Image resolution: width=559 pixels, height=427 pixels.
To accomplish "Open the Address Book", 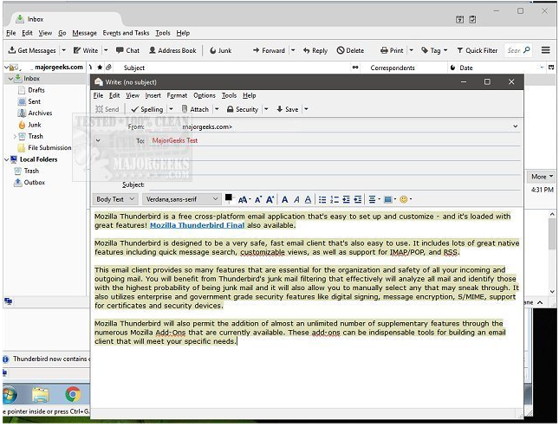I will [x=172, y=50].
